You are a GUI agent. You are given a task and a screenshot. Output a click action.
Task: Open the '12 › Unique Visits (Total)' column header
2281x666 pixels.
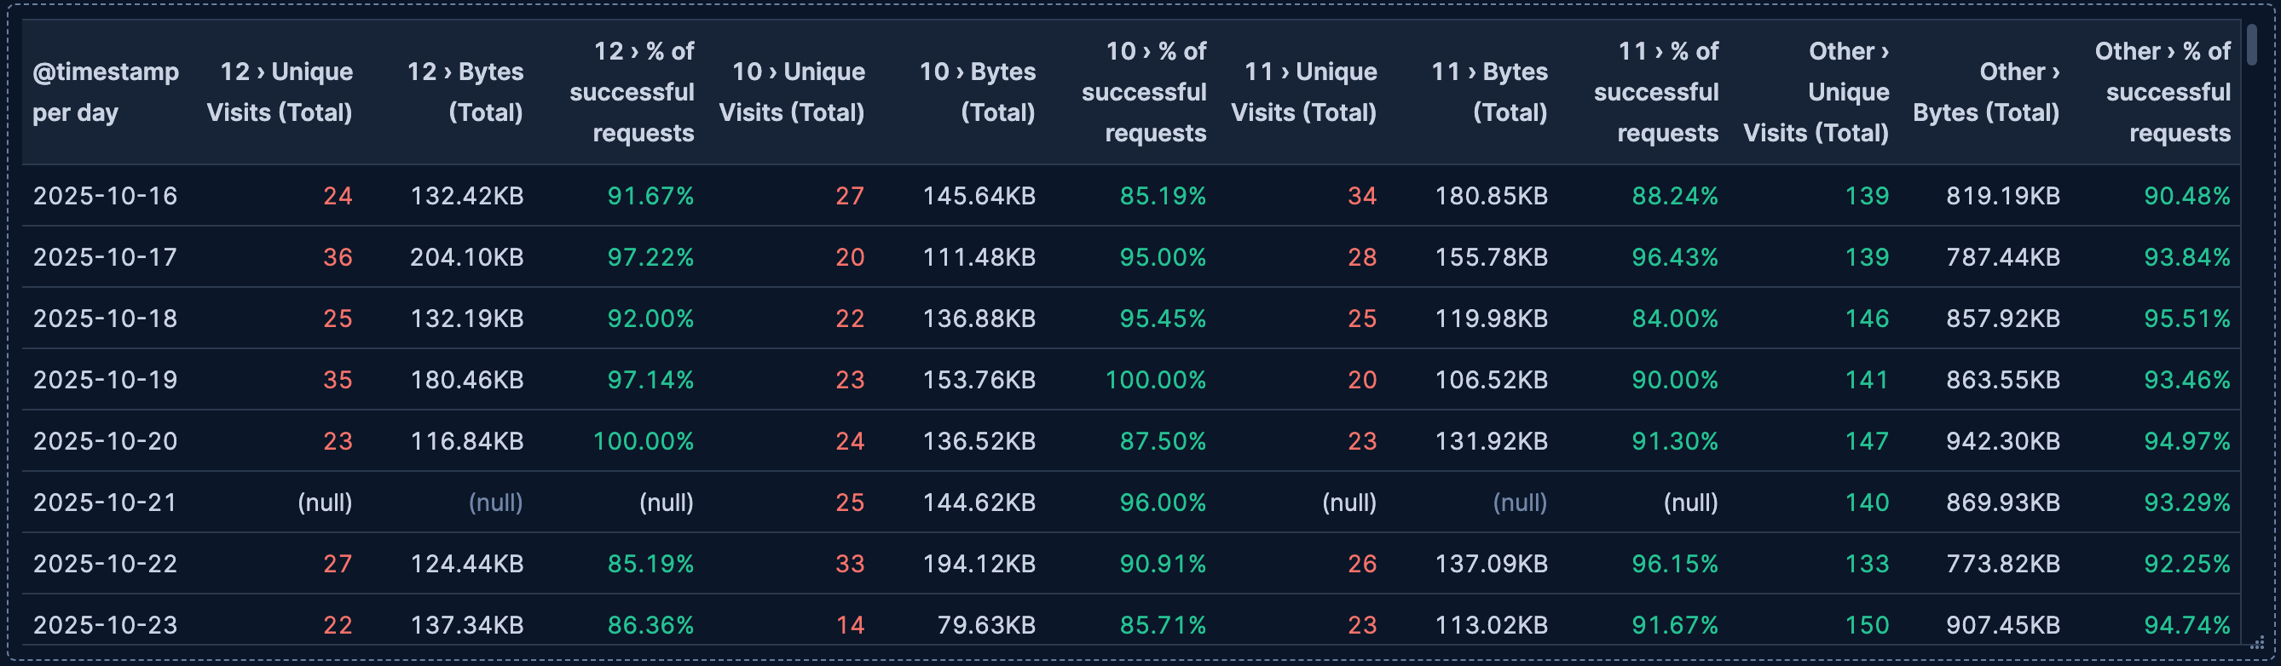coord(279,92)
